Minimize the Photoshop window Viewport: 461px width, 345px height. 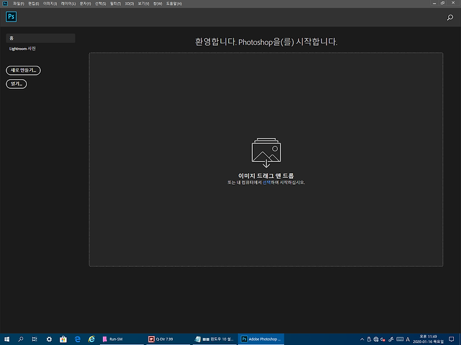coord(434,3)
